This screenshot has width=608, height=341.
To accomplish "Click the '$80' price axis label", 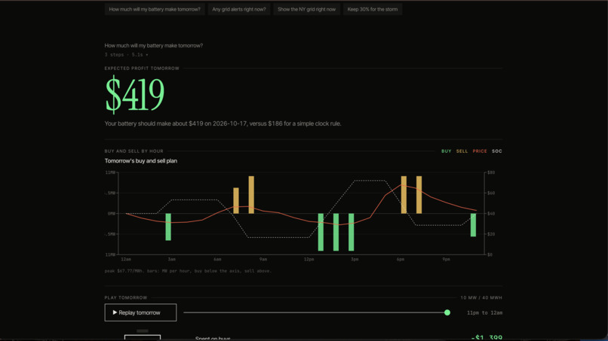I will pyautogui.click(x=490, y=172).
